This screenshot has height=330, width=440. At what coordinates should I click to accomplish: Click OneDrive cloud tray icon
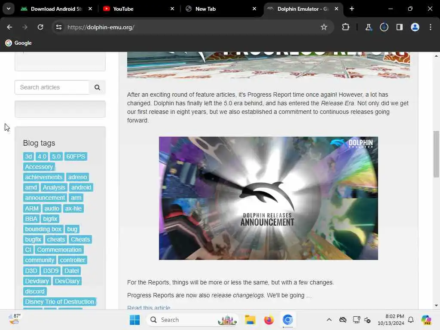[342, 320]
